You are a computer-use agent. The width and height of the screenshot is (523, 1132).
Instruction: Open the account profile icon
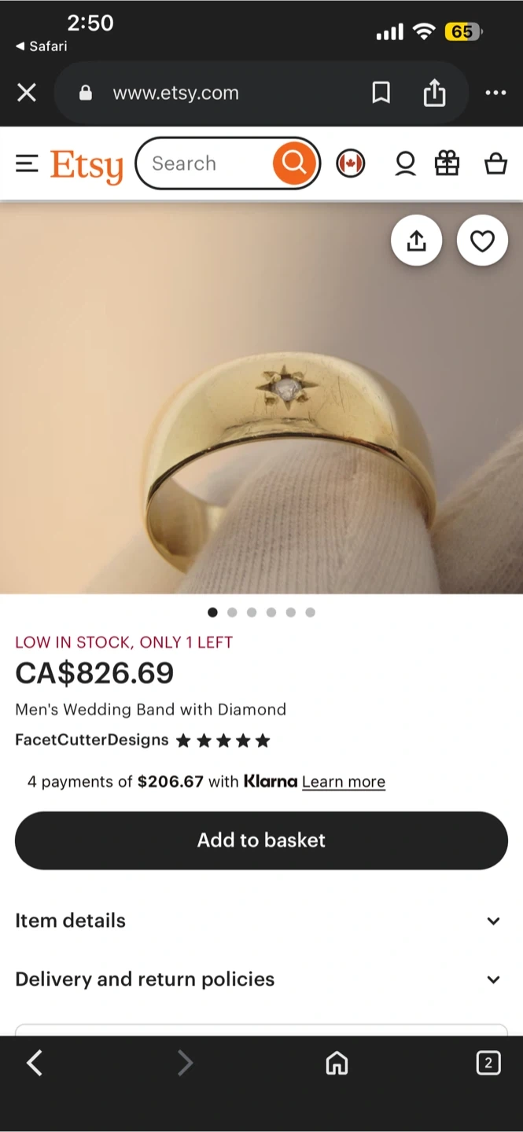click(405, 164)
